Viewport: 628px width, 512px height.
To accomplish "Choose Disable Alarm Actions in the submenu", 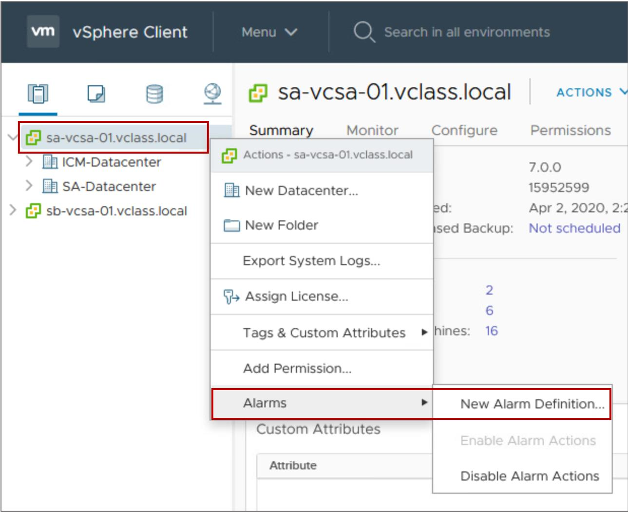I will [x=522, y=476].
